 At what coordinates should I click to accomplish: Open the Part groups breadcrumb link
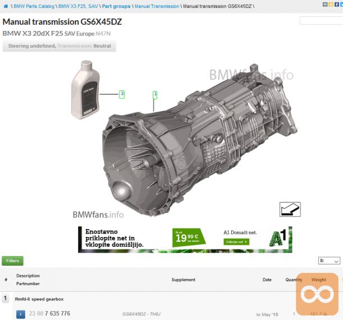(x=116, y=6)
